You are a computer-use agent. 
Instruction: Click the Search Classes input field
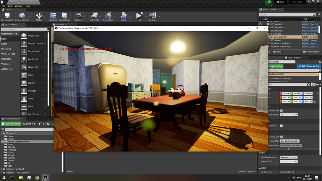25,29
